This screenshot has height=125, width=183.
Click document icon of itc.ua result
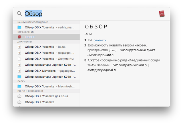19,47
